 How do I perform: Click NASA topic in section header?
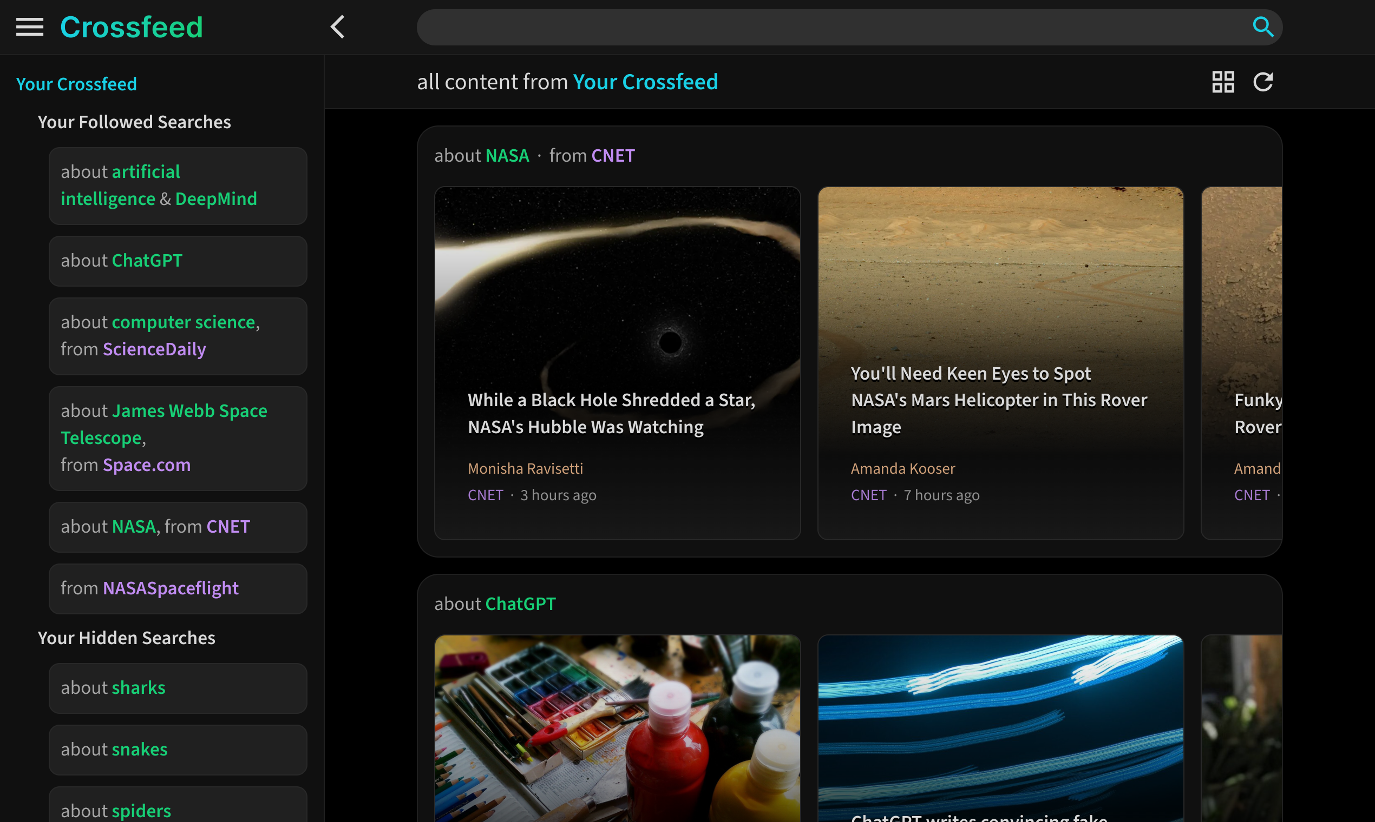pyautogui.click(x=507, y=156)
